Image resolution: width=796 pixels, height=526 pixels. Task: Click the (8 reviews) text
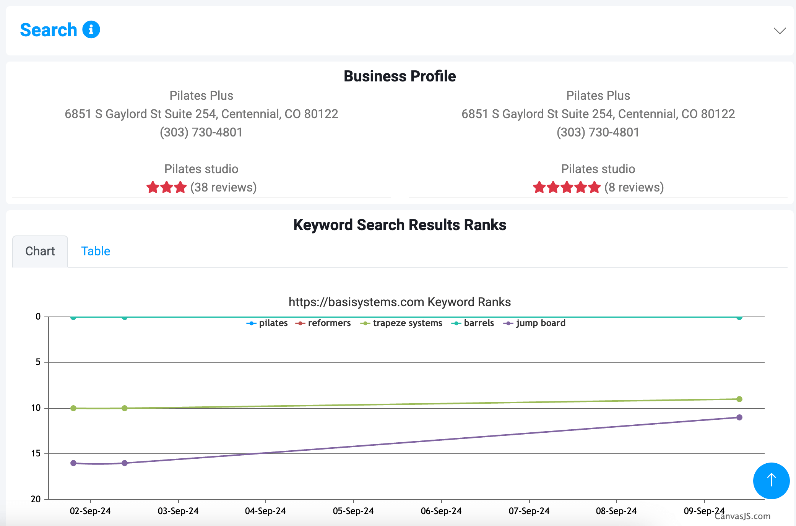[x=634, y=187]
